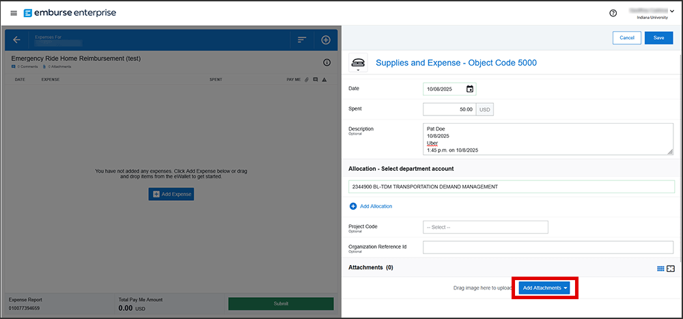
Task: Click the warning triangle column icon
Action: tap(324, 80)
